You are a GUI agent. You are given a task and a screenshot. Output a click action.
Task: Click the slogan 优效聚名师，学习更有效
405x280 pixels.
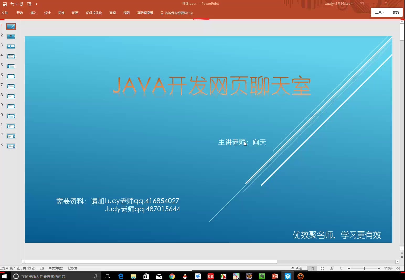point(337,235)
